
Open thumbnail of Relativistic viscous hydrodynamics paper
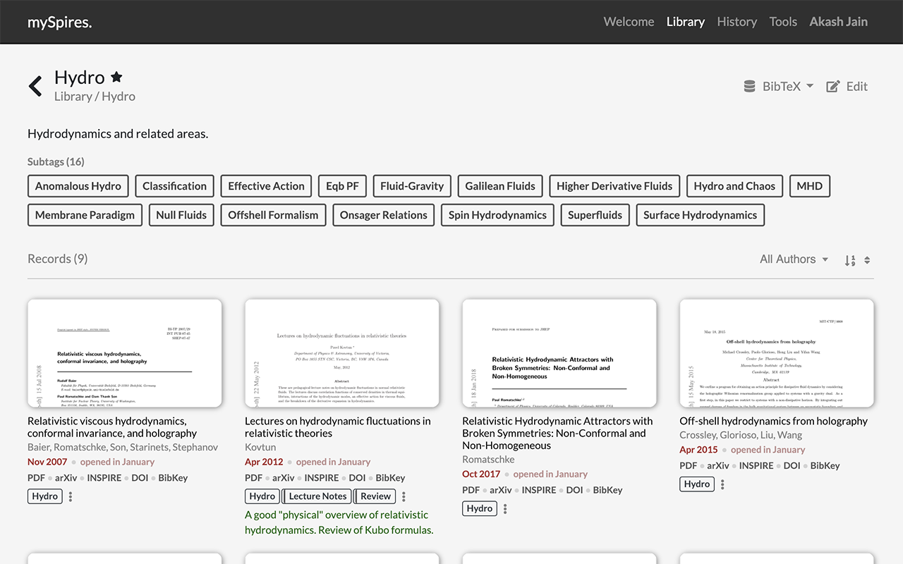(125, 353)
